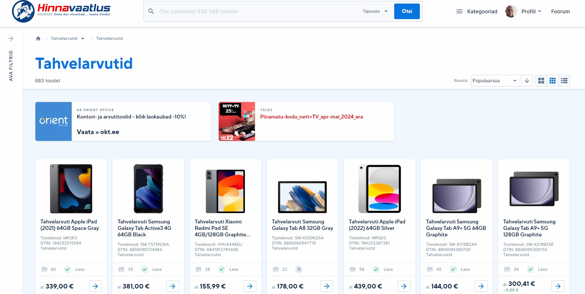This screenshot has height=294, width=585.
Task: Click in-stock checkmark on Redmi Pad SE card
Action: (x=222, y=269)
